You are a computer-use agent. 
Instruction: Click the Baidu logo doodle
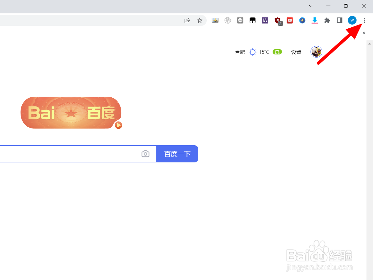[x=71, y=113]
